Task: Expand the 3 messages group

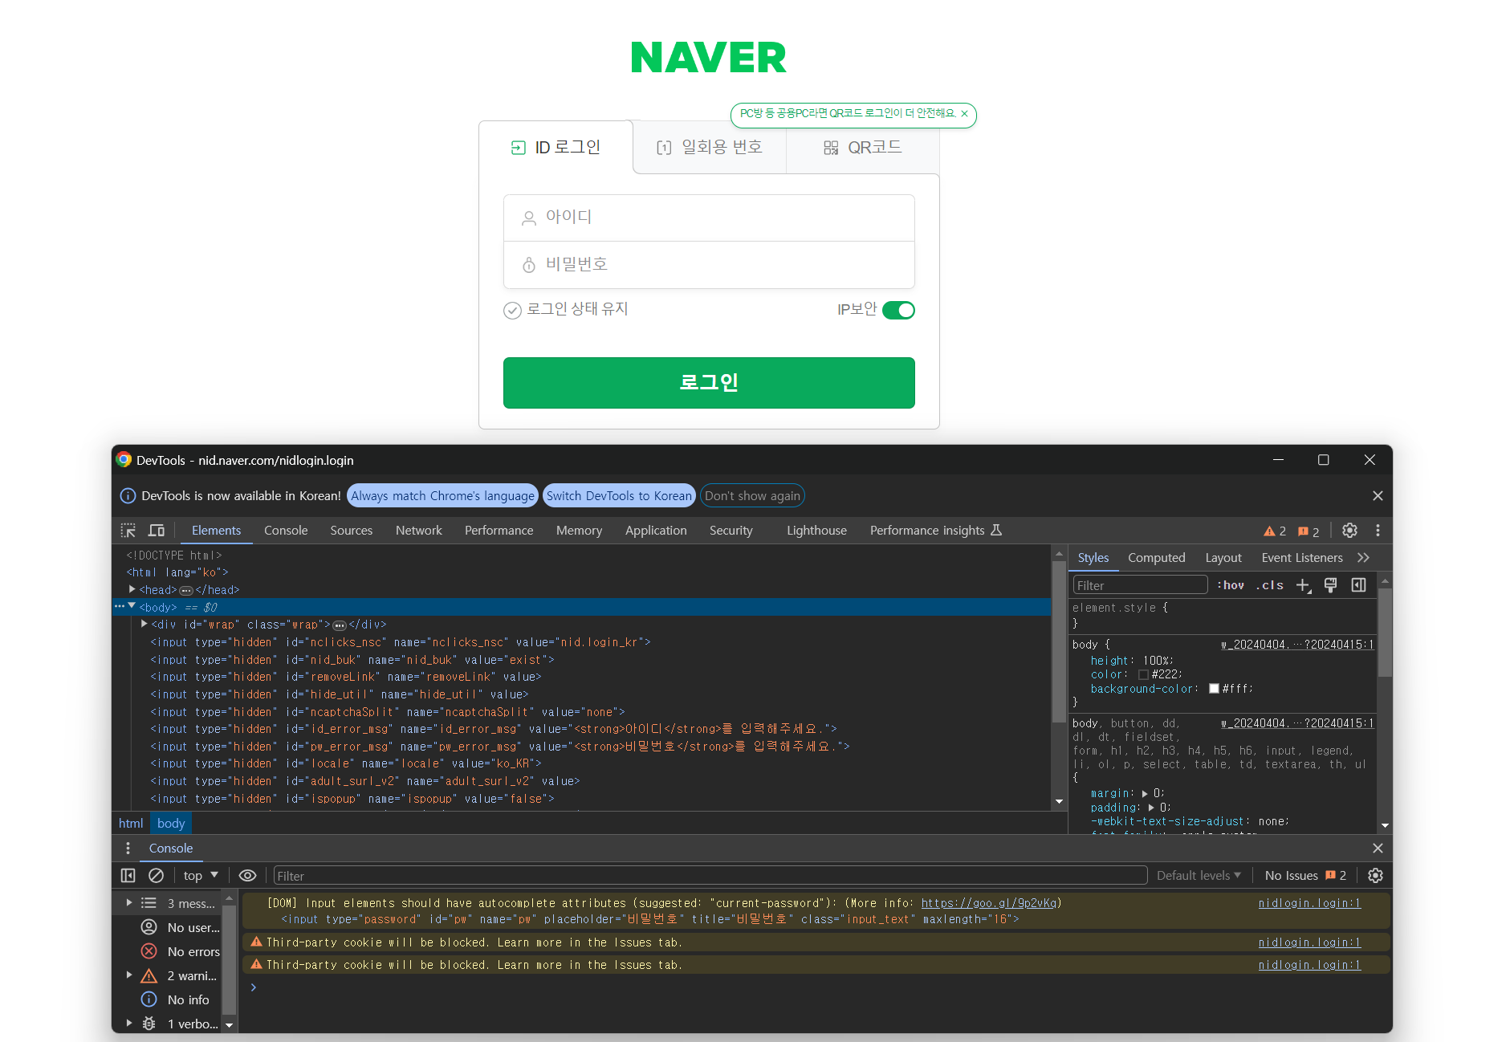Action: point(129,903)
